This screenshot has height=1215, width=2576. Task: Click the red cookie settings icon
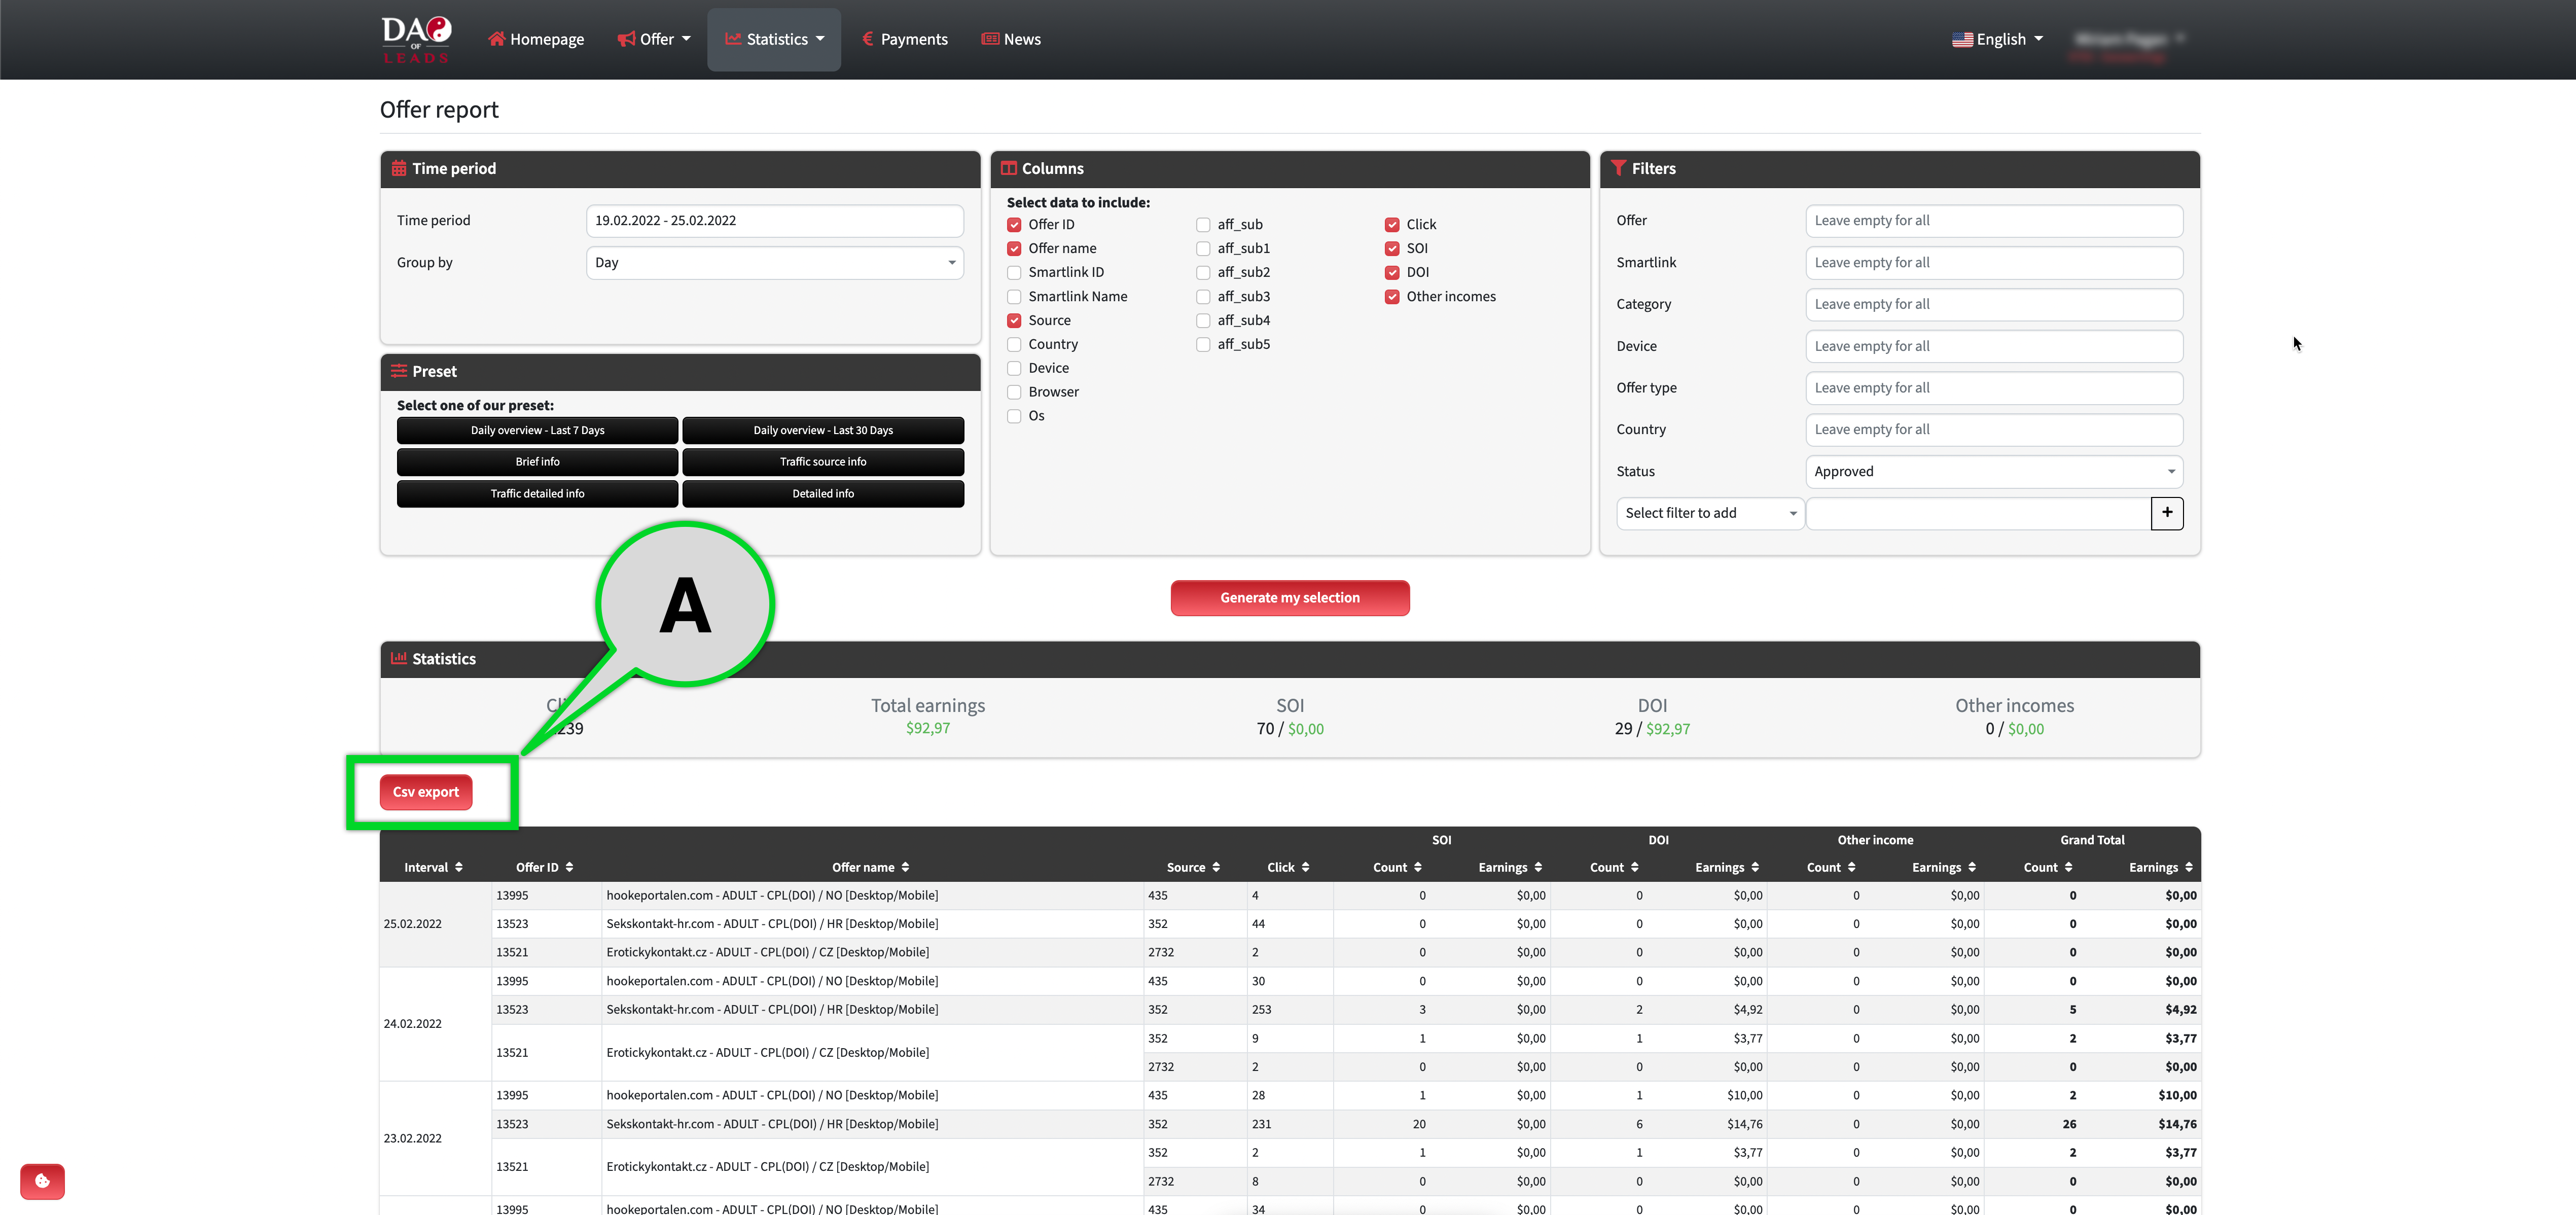(x=42, y=1181)
